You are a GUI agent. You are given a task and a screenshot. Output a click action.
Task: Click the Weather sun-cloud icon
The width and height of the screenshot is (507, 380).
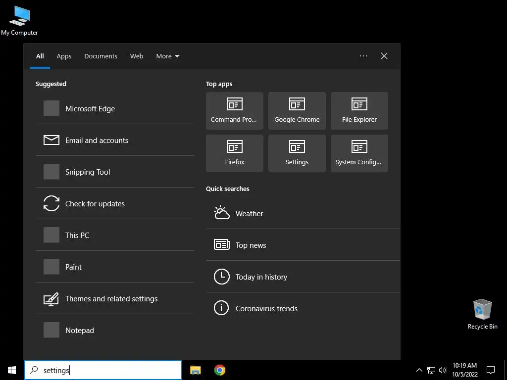click(x=221, y=213)
